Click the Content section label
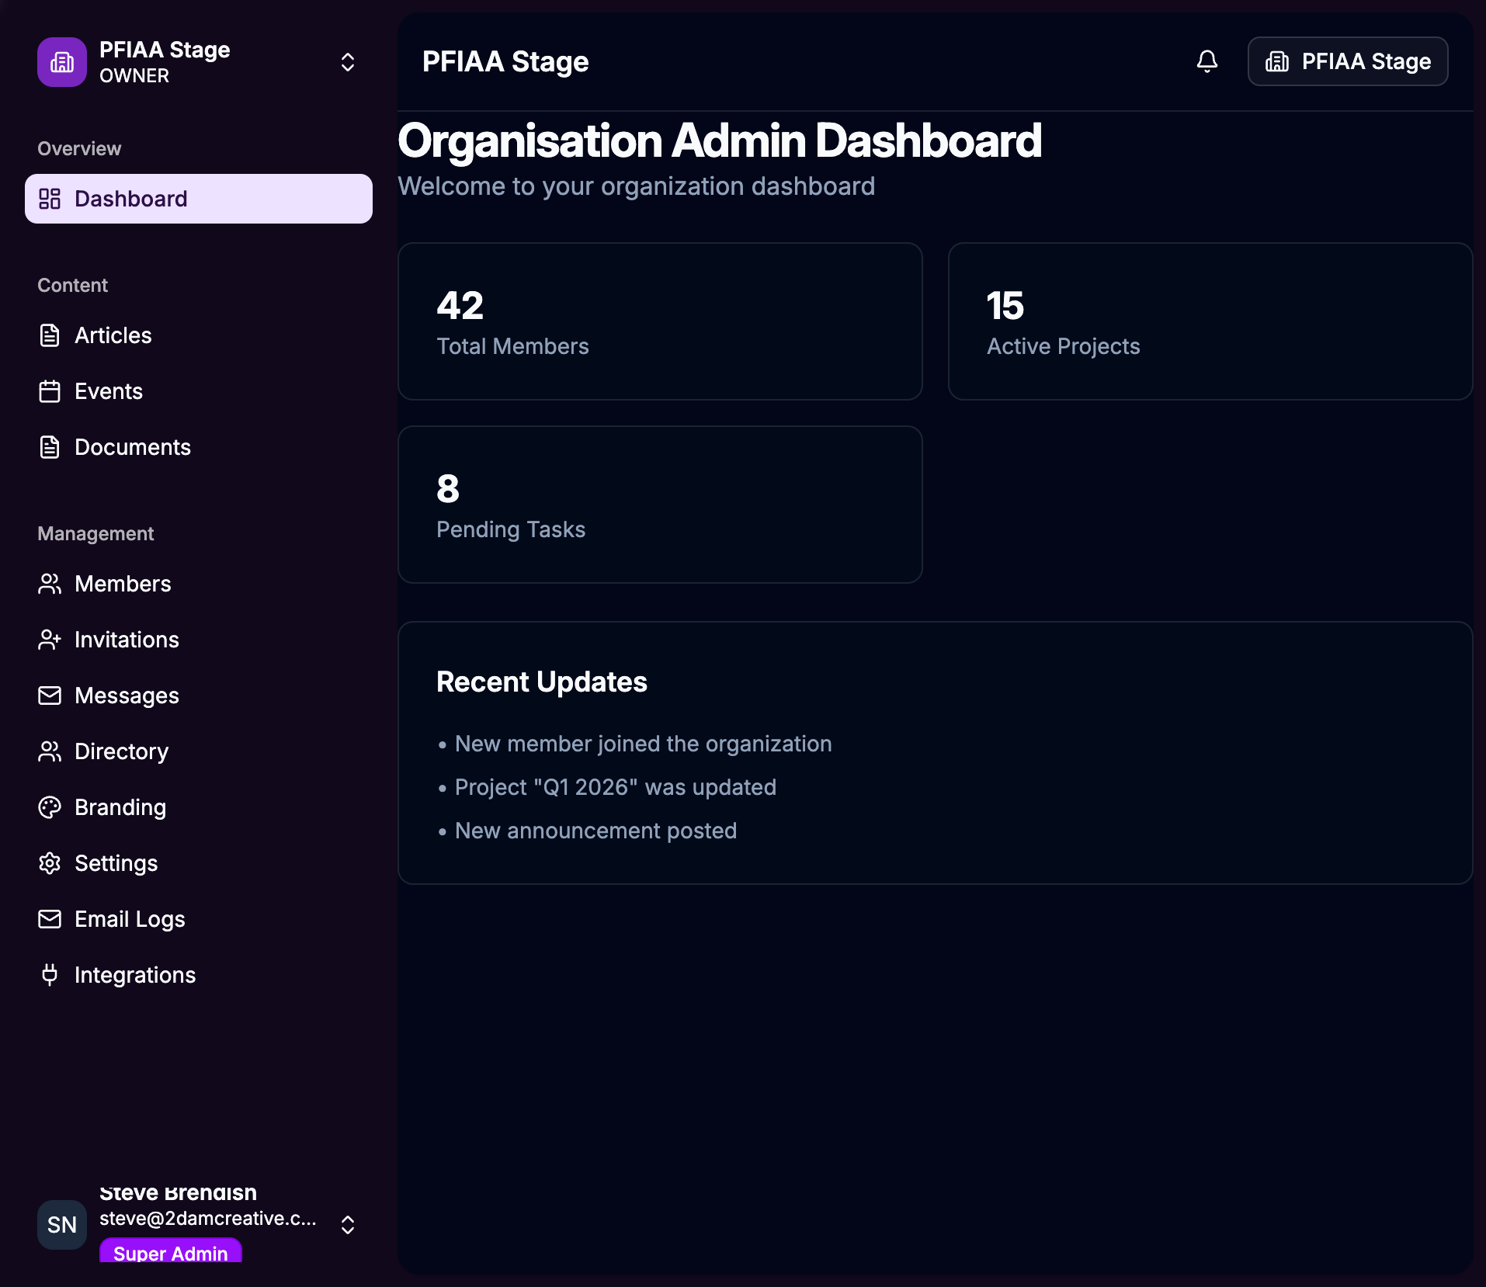This screenshot has height=1287, width=1486. pos(73,285)
